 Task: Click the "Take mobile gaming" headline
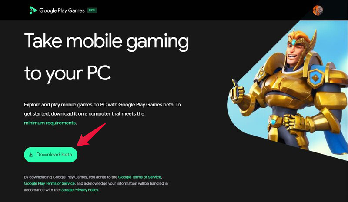coord(107,41)
